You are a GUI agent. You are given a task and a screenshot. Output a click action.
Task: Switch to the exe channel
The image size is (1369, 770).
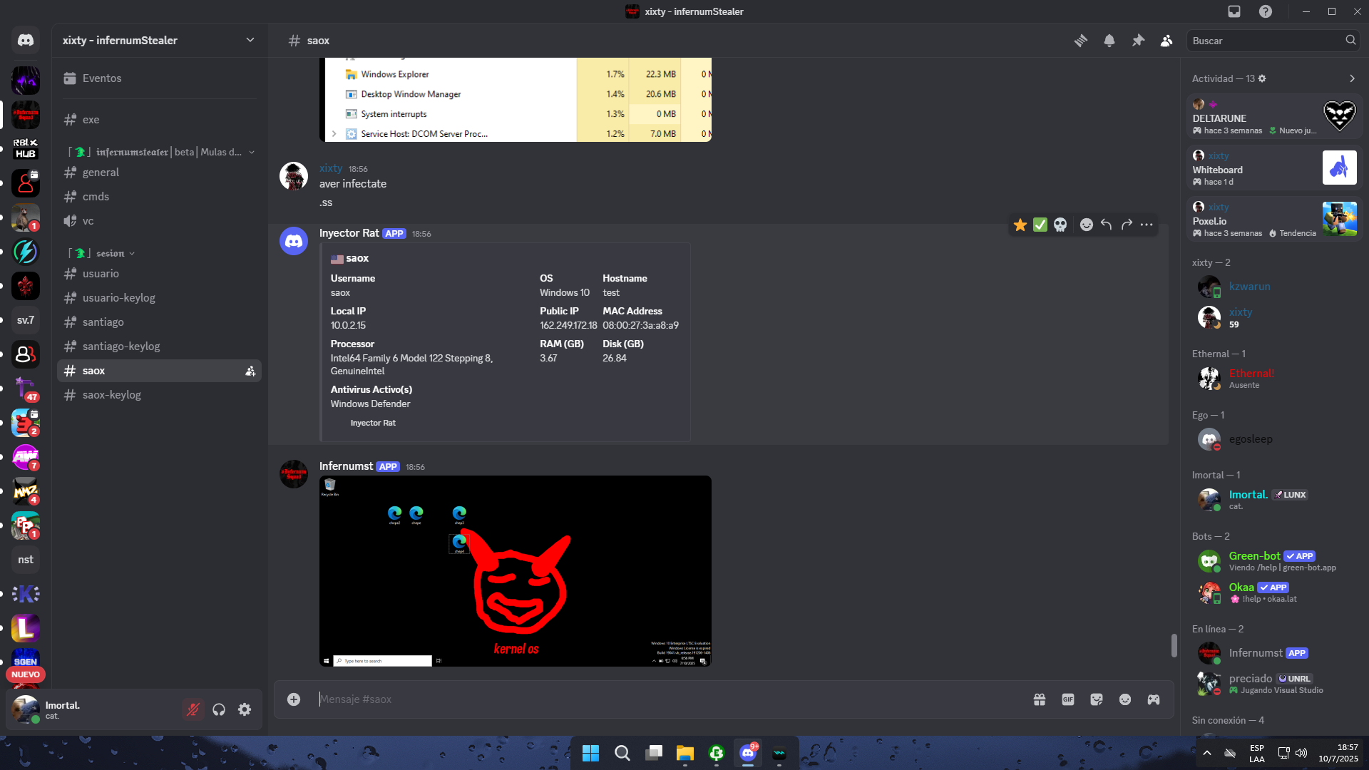click(x=159, y=120)
